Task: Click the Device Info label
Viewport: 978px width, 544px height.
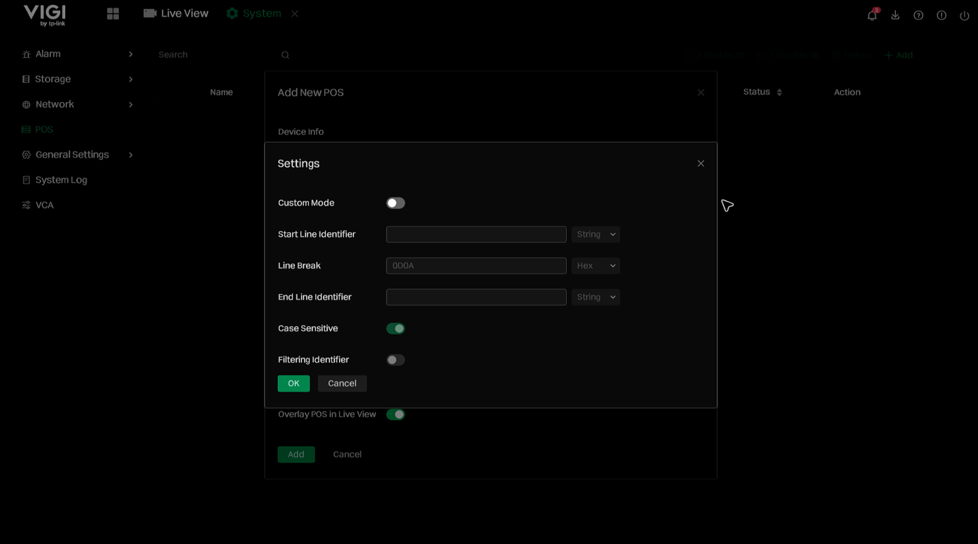Action: click(x=301, y=131)
